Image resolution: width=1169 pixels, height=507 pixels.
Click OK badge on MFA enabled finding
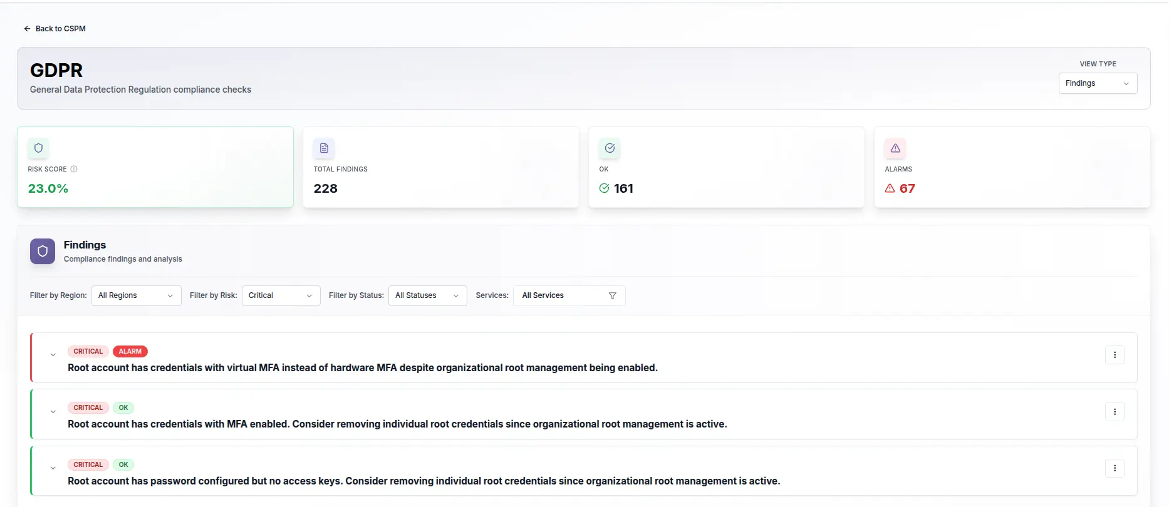tap(123, 408)
